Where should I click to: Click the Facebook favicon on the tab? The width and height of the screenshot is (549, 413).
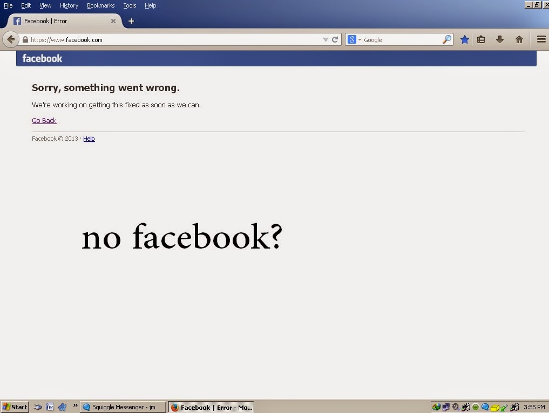[17, 22]
